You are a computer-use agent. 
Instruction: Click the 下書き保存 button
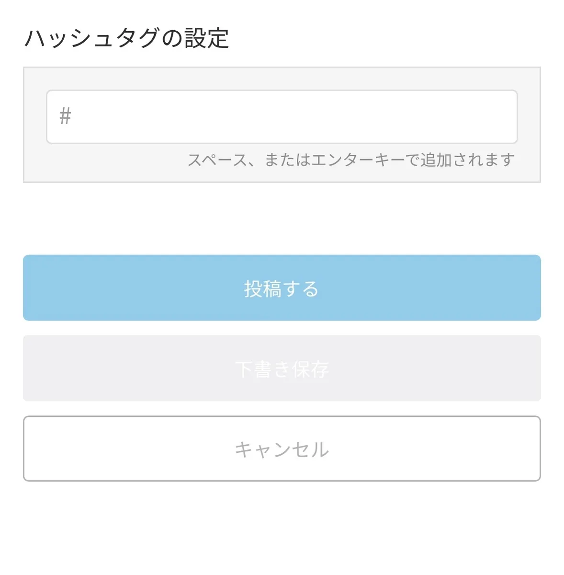click(282, 368)
